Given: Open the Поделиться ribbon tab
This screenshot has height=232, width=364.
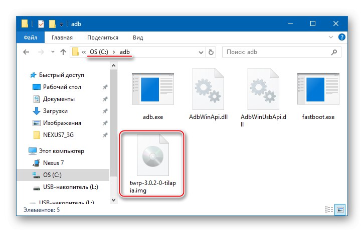Looking at the screenshot, I should point(103,37).
